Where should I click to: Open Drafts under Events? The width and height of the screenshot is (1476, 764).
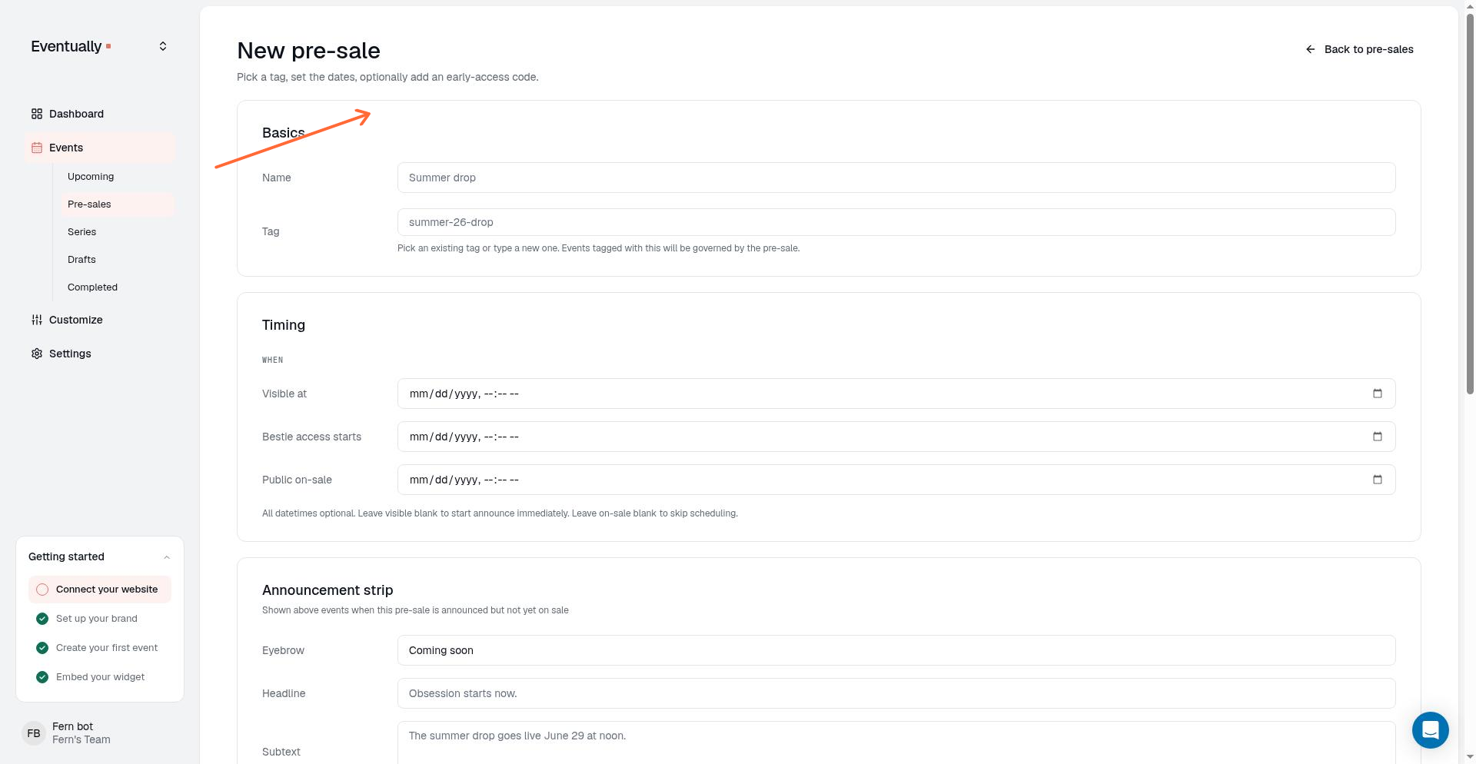118,260
